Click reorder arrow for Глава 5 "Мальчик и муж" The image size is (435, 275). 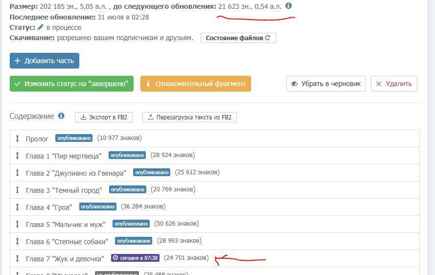[x=18, y=224]
